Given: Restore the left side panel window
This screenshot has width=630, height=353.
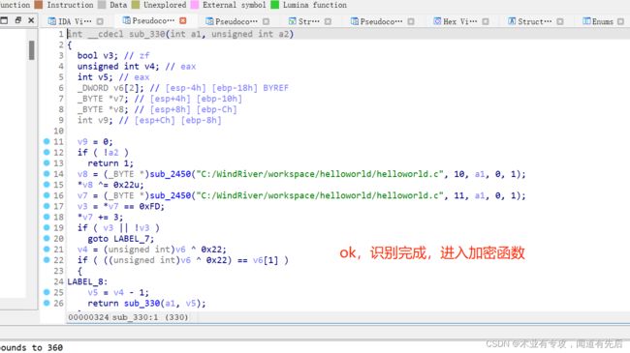Looking at the screenshot, I should (x=18, y=20).
